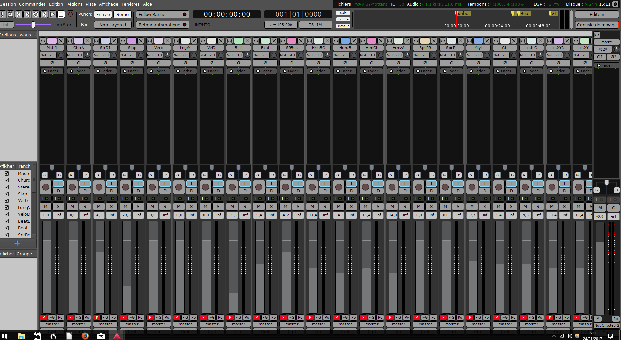Toggle loop playback in transport bar
The width and height of the screenshot is (621, 340).
[36, 14]
